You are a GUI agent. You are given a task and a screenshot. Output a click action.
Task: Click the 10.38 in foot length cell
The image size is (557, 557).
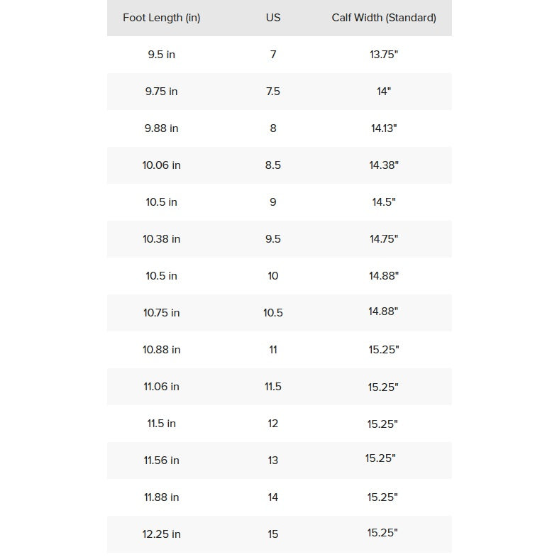point(161,239)
